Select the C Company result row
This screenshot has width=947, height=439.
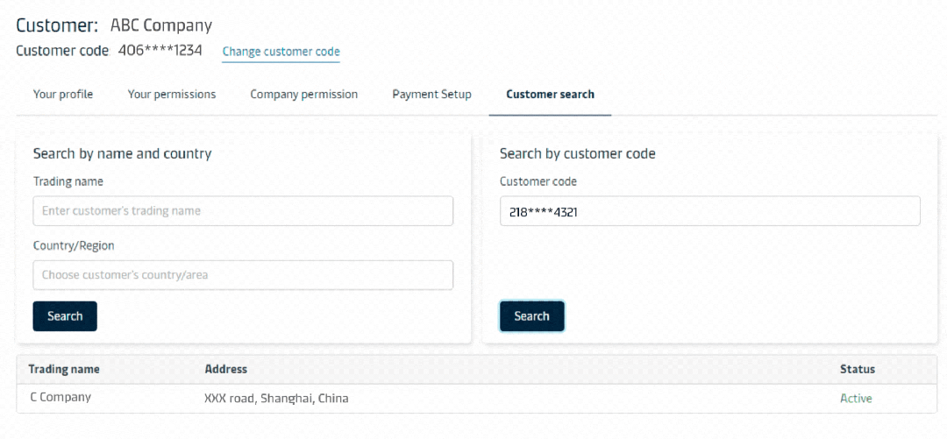click(x=476, y=399)
